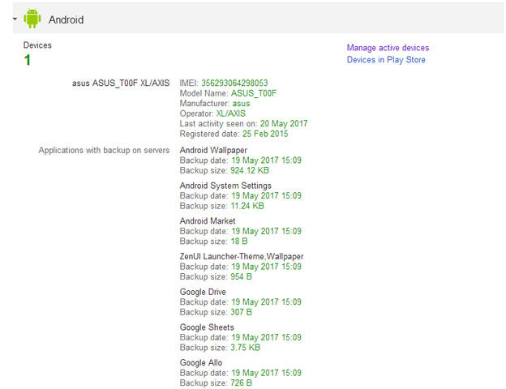This screenshot has width=506, height=389.
Task: Click last activity date 20 May 2017
Action: [284, 123]
